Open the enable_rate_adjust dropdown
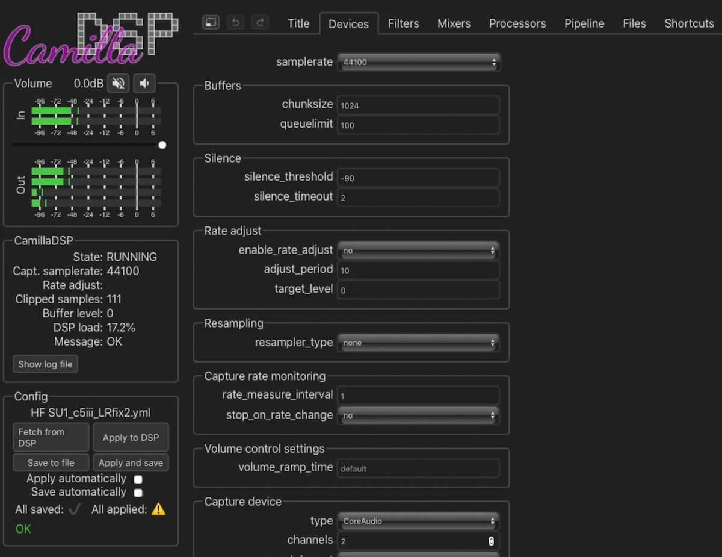The image size is (722, 557). pos(419,250)
